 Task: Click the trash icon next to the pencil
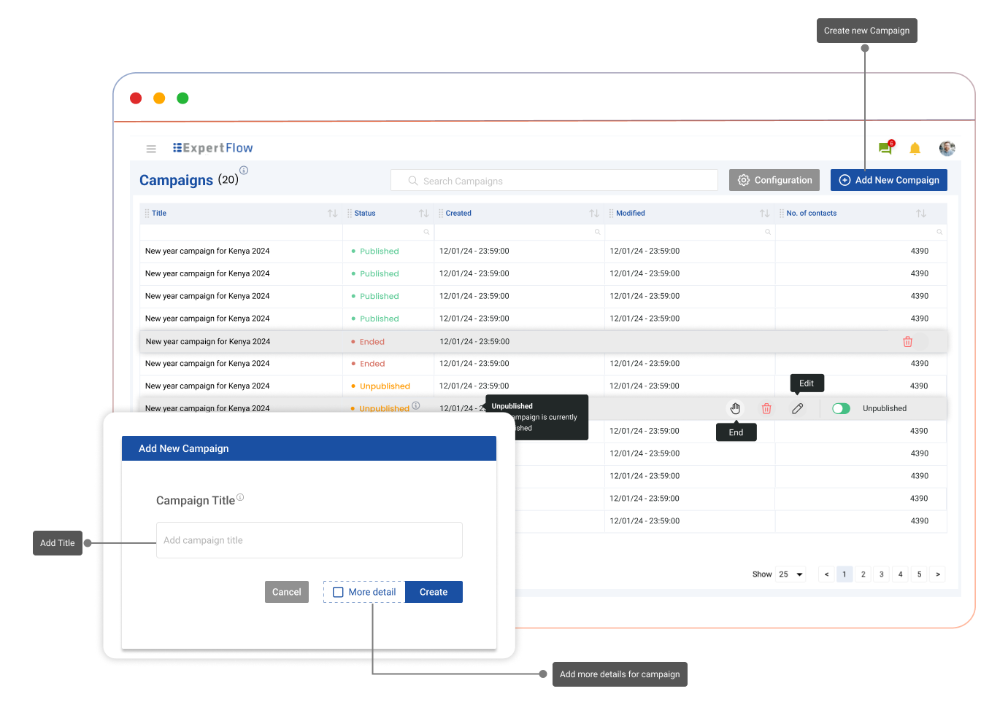click(766, 409)
